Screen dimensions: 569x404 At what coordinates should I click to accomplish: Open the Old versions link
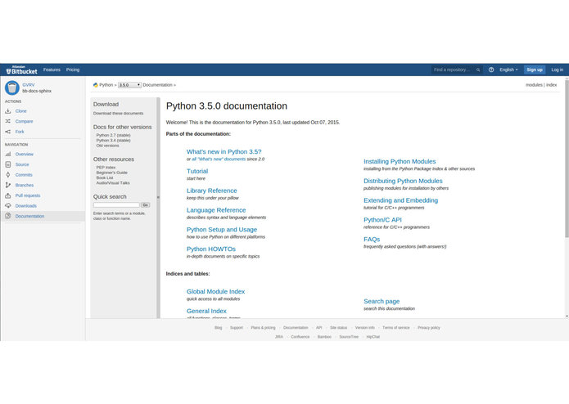107,146
